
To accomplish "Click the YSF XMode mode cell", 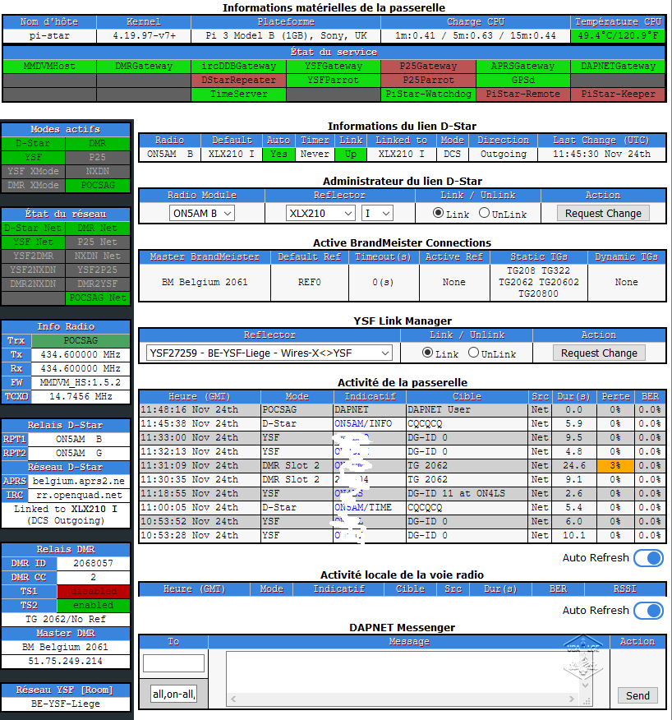I will 33,171.
